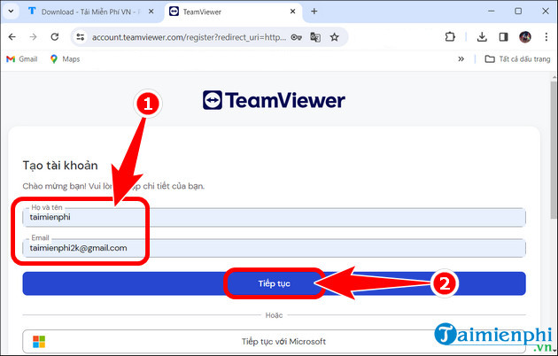Open the Chrome three-dot menu
The image size is (558, 356).
coord(546,36)
